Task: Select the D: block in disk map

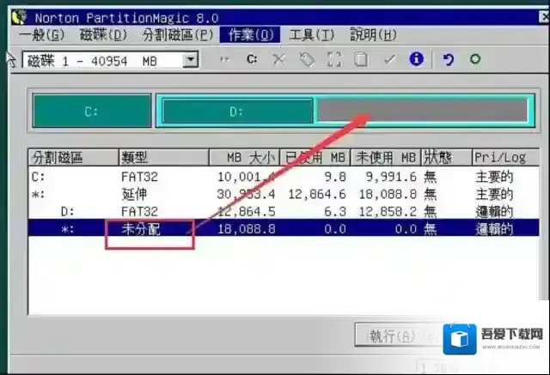Action: click(237, 112)
